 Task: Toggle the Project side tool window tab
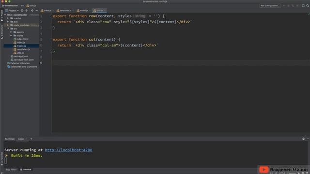click(2, 15)
